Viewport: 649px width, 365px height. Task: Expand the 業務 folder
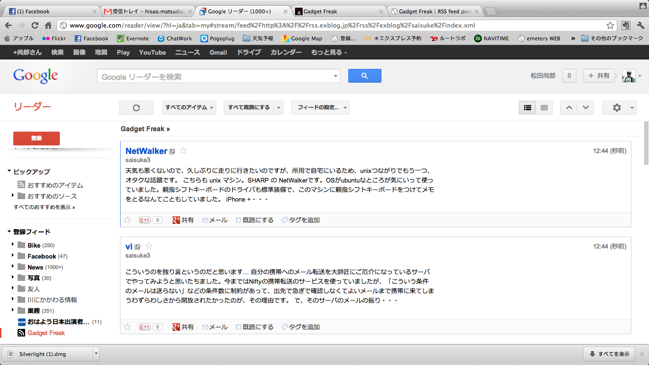click(x=13, y=310)
